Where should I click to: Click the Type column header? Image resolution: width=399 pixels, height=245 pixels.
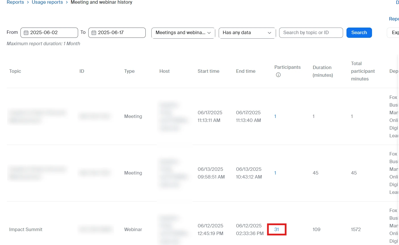pos(129,71)
